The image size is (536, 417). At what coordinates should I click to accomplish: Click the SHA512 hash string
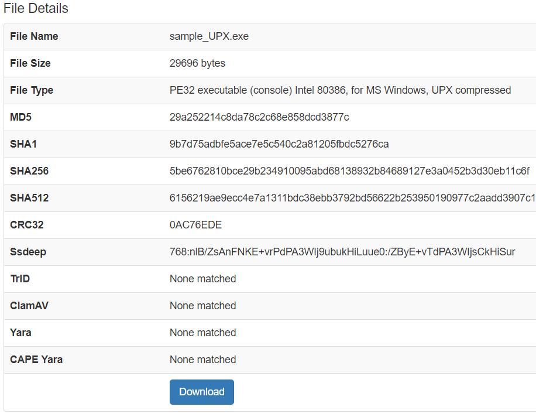click(352, 198)
